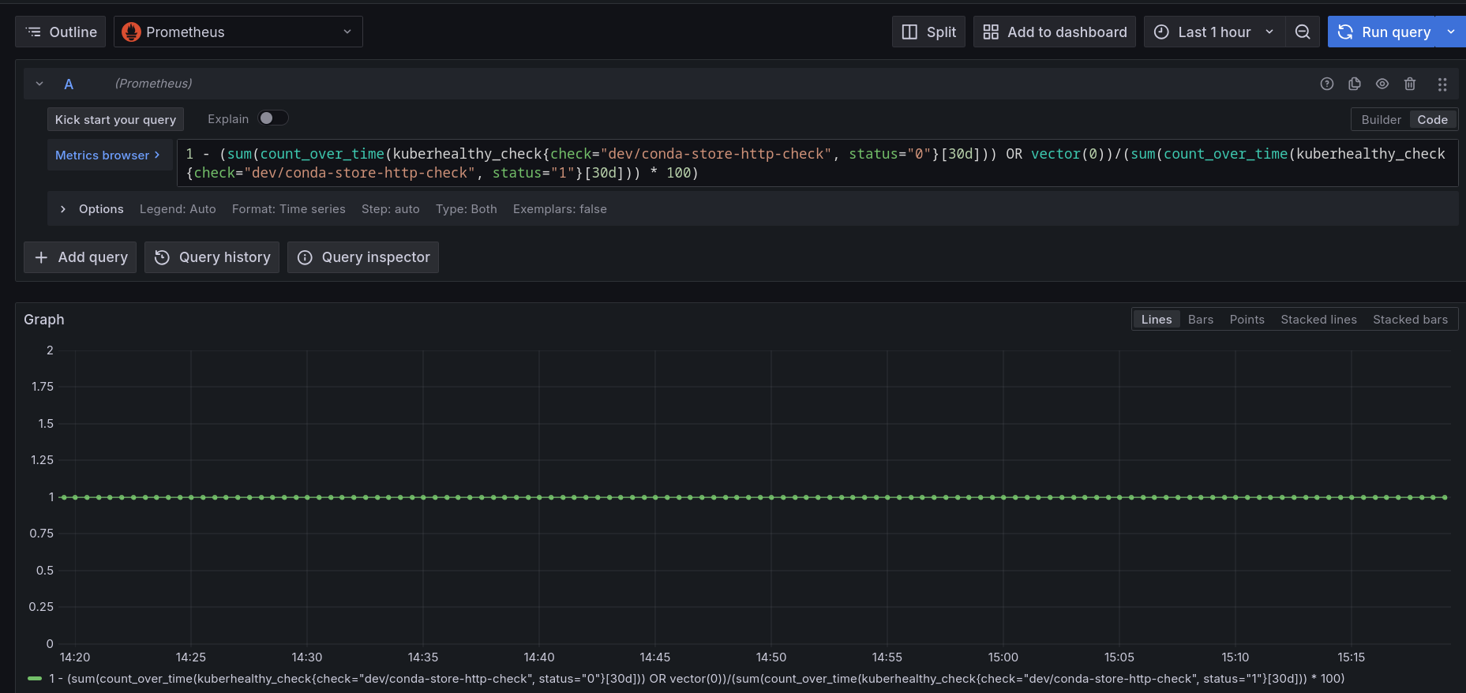Select Lines graph style
The image size is (1466, 693).
point(1157,319)
